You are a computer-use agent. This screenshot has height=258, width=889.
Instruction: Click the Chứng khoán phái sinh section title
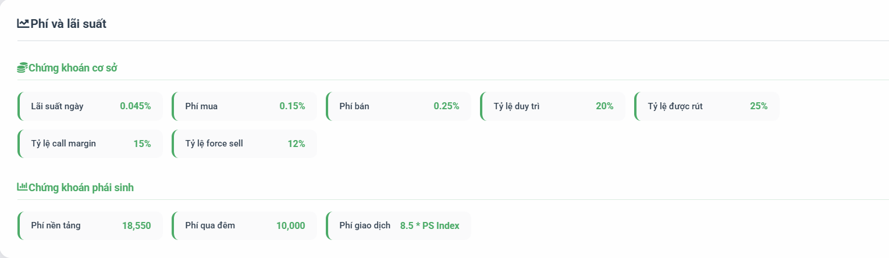81,188
